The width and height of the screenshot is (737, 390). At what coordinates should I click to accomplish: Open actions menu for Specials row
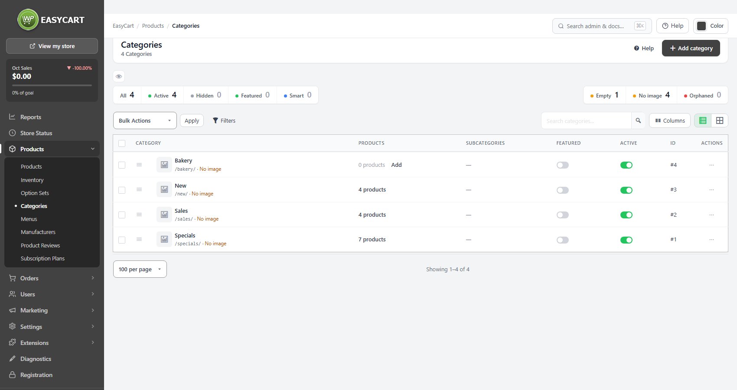coord(711,239)
